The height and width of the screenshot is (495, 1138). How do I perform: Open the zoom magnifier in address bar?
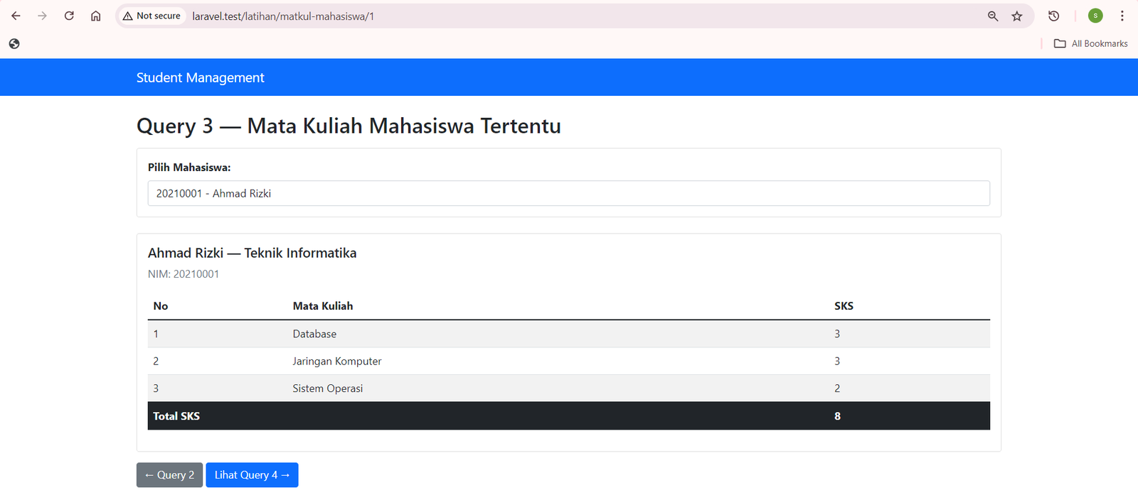tap(993, 16)
